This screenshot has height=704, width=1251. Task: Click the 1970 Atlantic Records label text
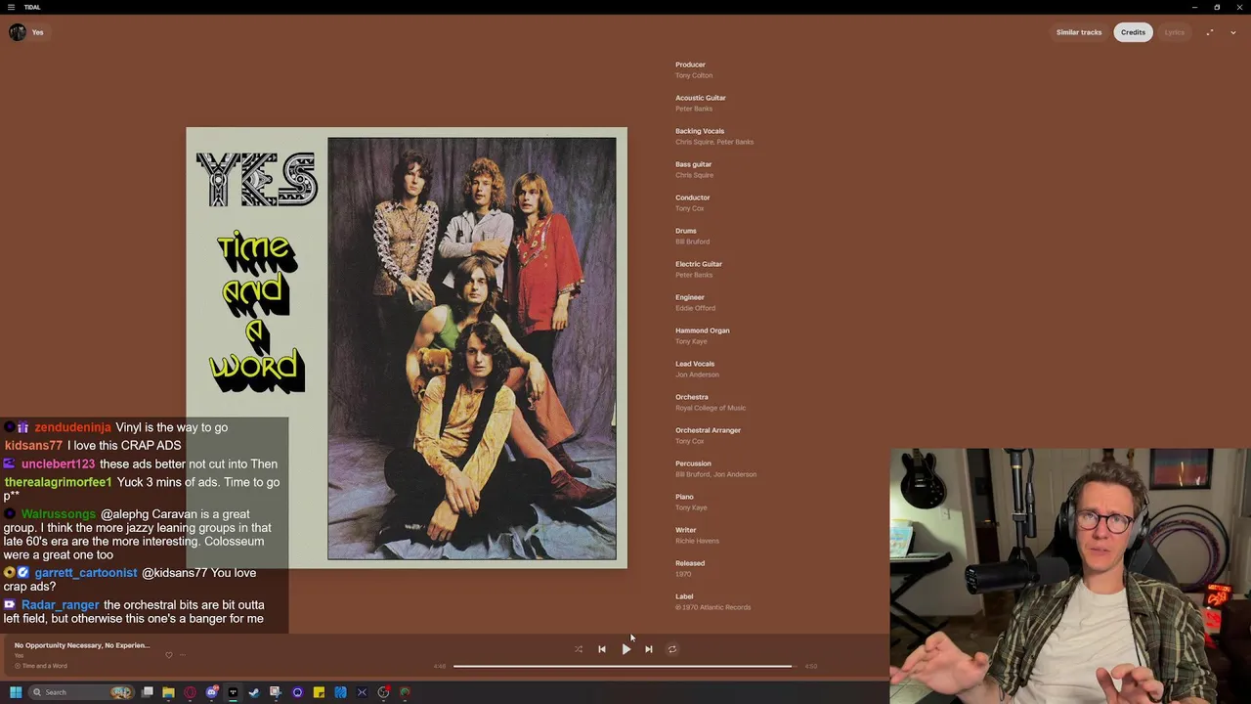[713, 607]
